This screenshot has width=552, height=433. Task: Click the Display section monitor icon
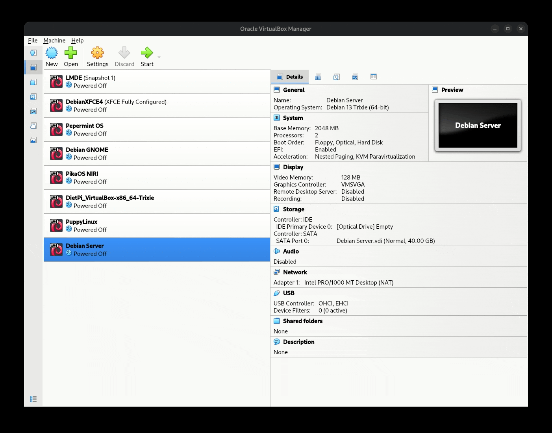coord(277,167)
